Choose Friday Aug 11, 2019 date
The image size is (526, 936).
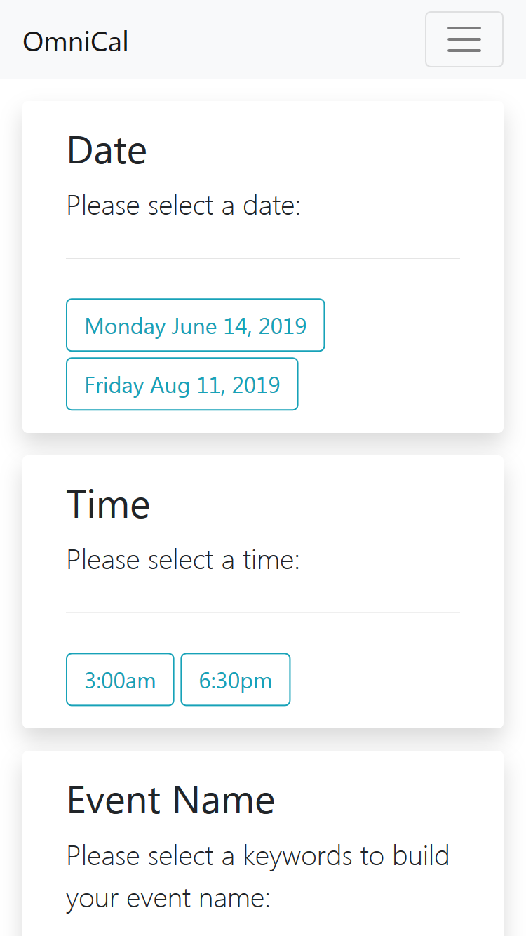(182, 384)
